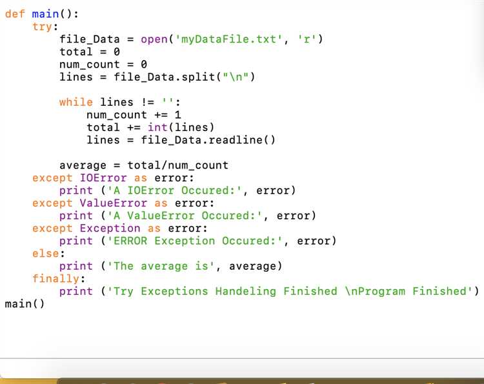Click the 'else:' keyword line
This screenshot has height=384, width=484.
pyautogui.click(x=49, y=254)
